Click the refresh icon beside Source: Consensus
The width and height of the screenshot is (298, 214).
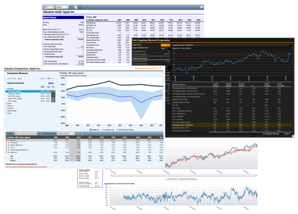tap(160, 69)
